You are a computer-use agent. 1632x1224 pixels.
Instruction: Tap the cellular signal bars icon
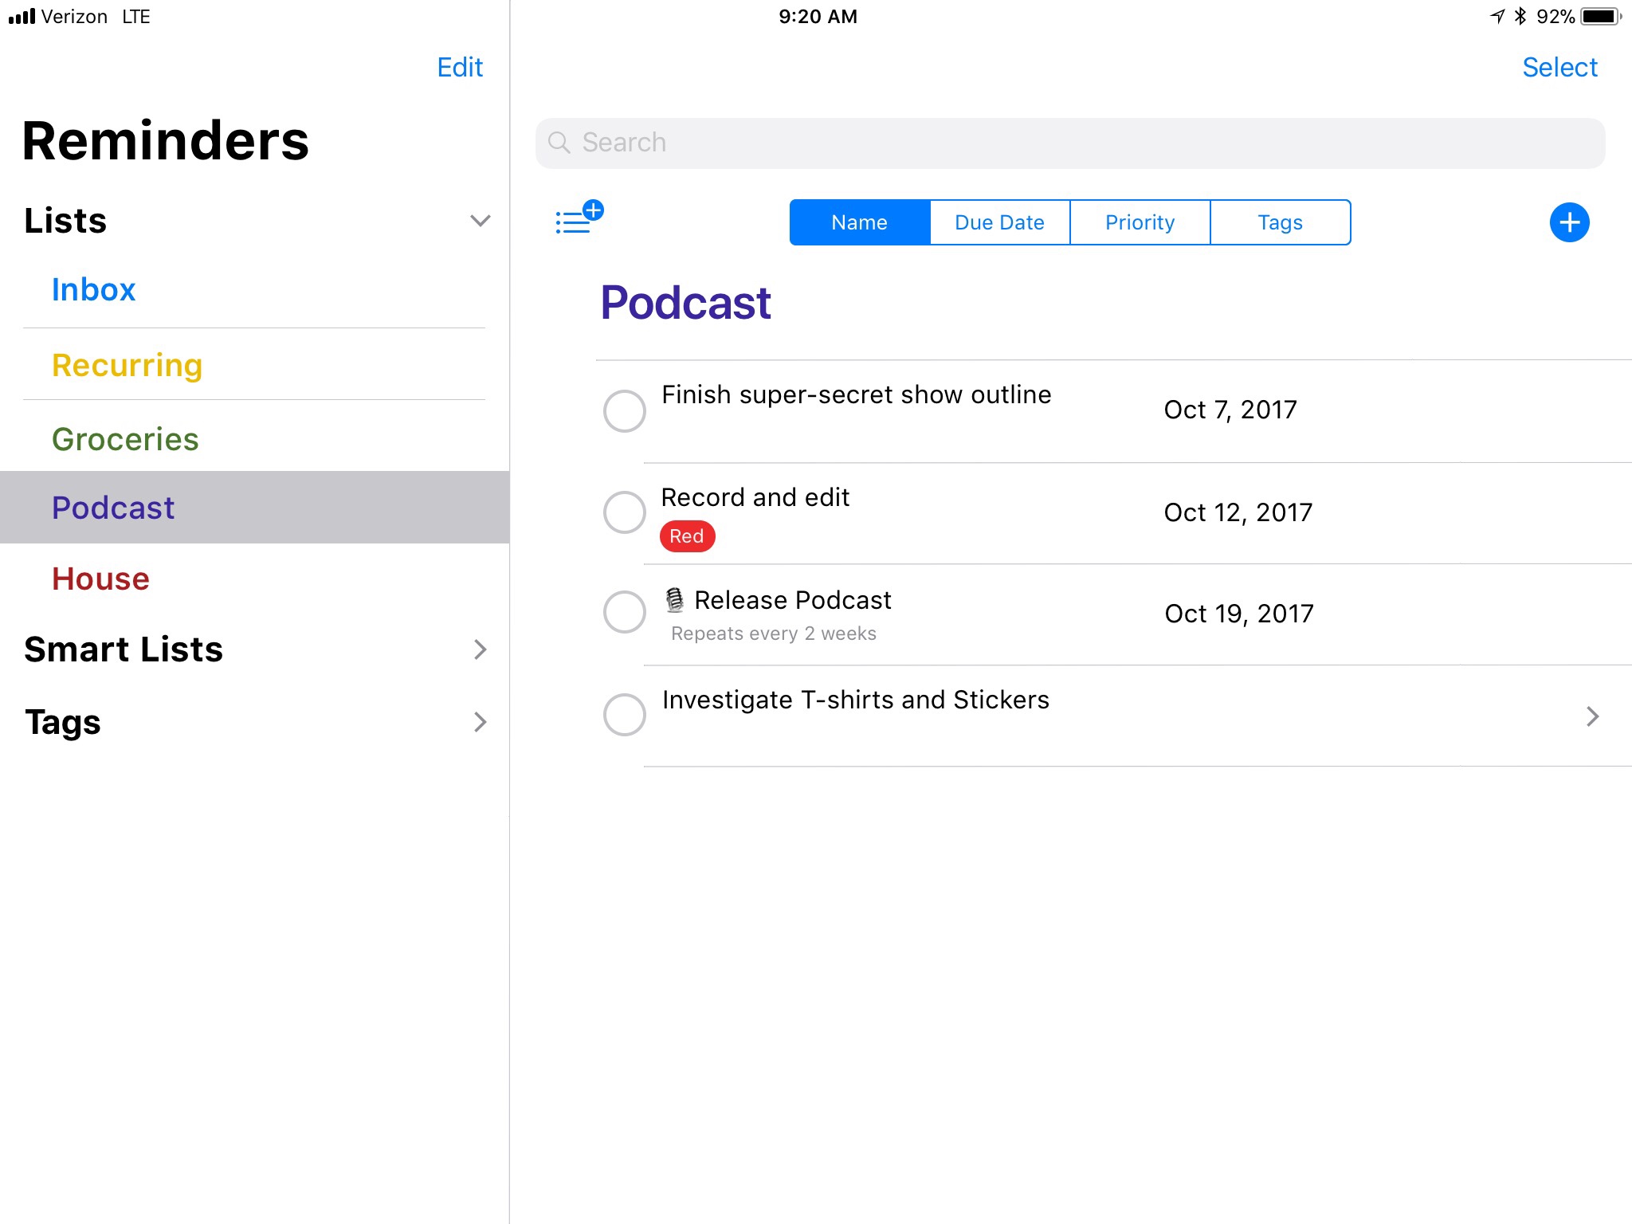(x=22, y=17)
